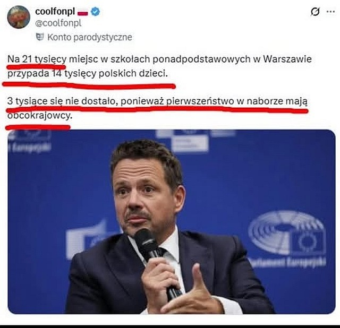Click the red underline below "obcokrajowcy"

[38, 127]
